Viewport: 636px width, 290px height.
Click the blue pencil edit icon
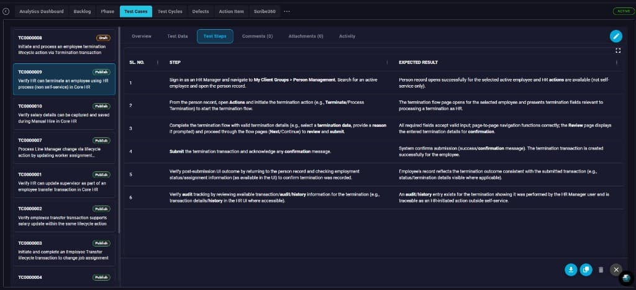pos(616,36)
